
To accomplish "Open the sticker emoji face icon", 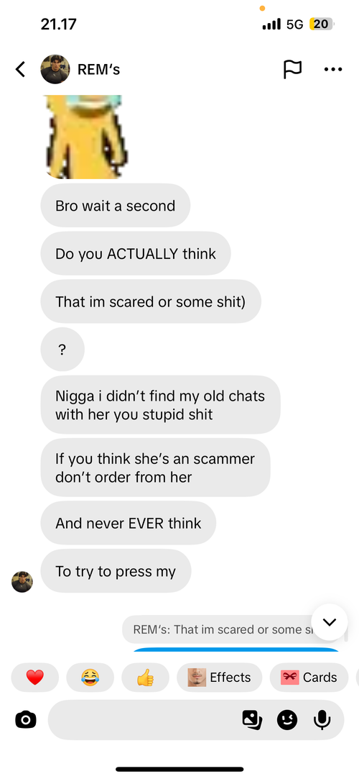I will (287, 719).
